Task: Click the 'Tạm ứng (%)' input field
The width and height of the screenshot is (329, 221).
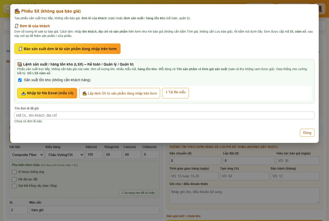Action: point(244,176)
